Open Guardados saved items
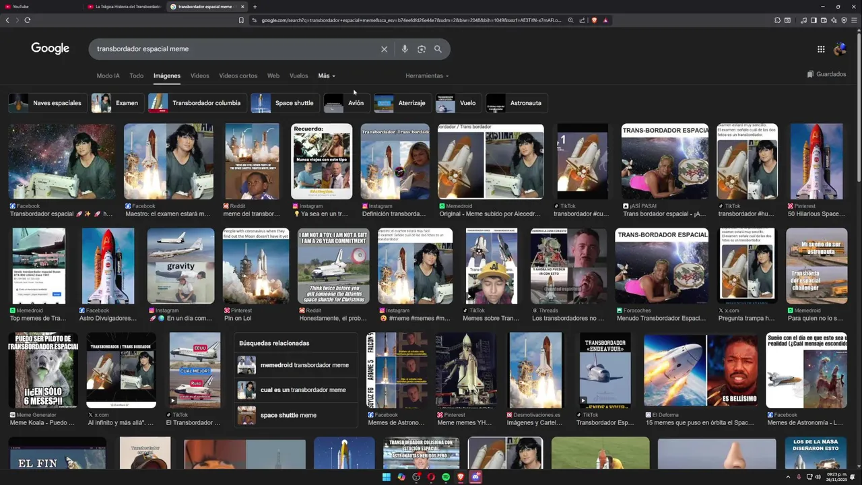862x485 pixels. point(826,74)
